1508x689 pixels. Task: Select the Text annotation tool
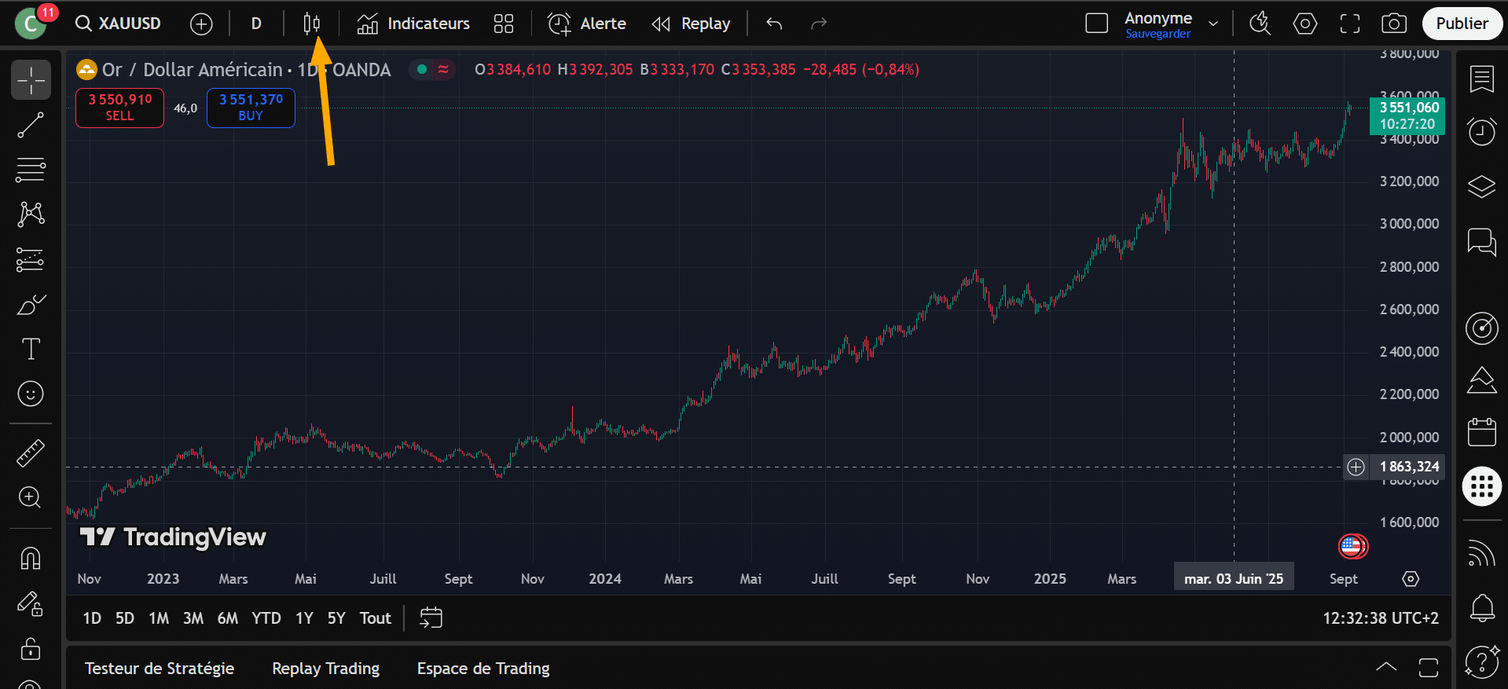click(31, 349)
